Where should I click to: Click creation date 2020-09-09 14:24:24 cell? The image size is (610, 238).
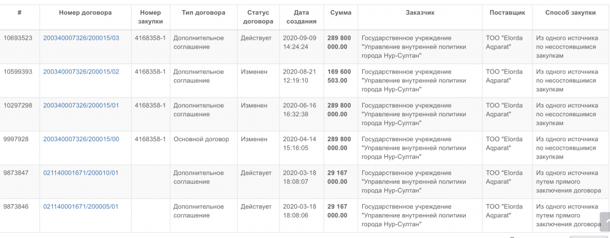[x=301, y=46]
